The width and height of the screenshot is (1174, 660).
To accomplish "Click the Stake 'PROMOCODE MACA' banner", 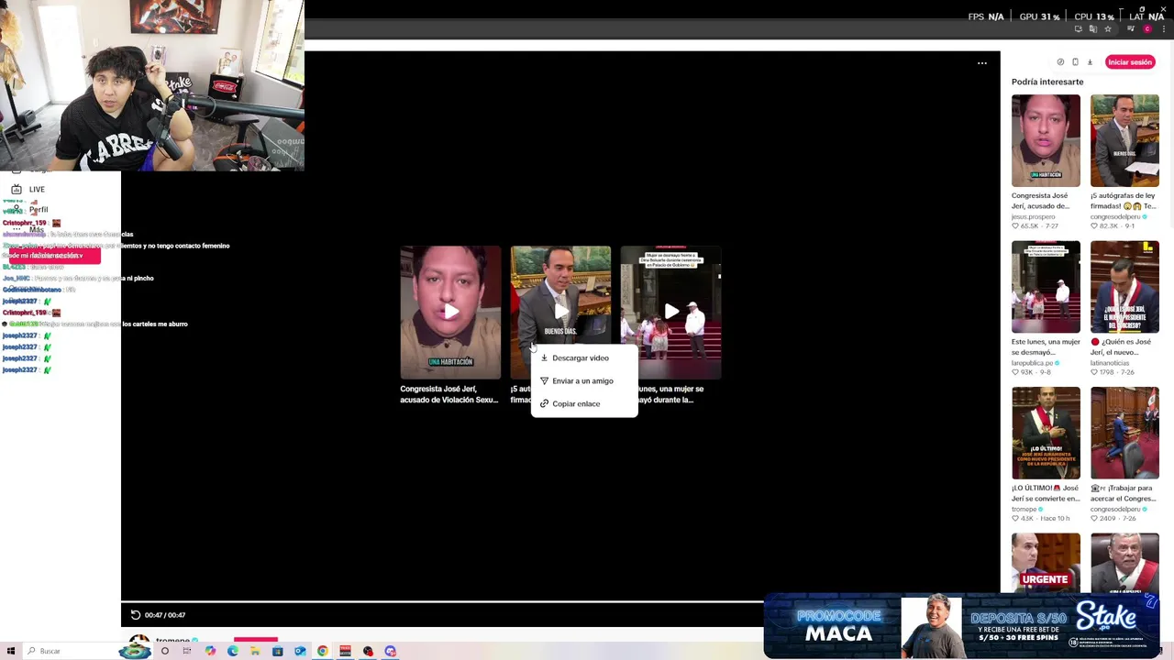I will [x=961, y=626].
